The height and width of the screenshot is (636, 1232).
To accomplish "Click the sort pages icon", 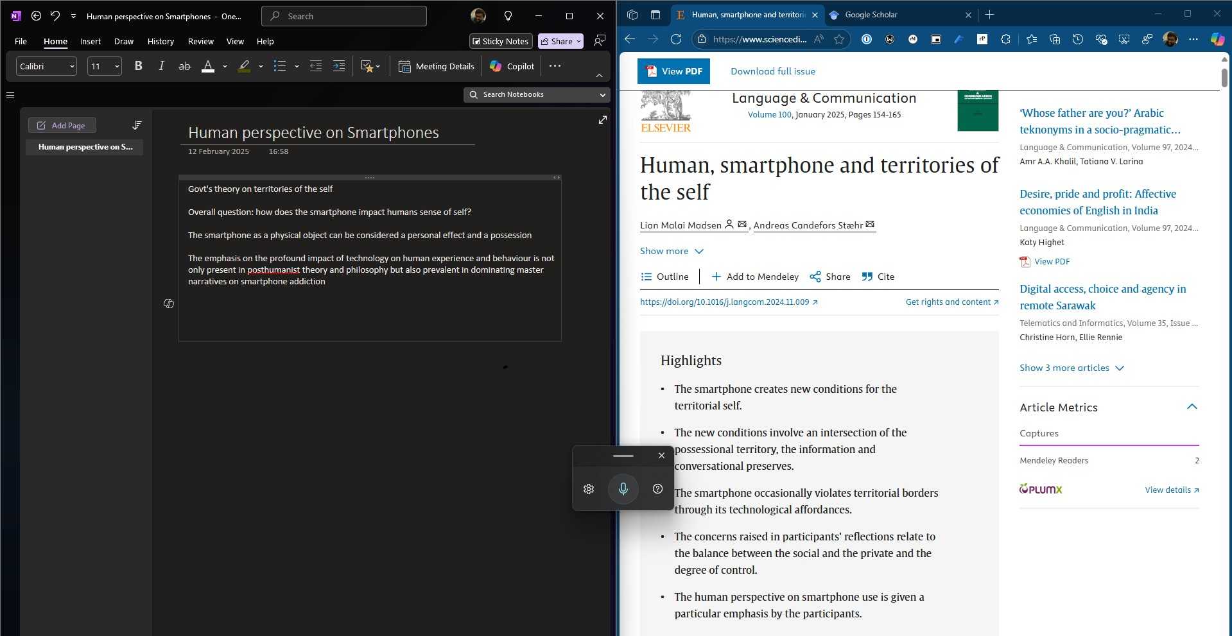I will (x=137, y=125).
